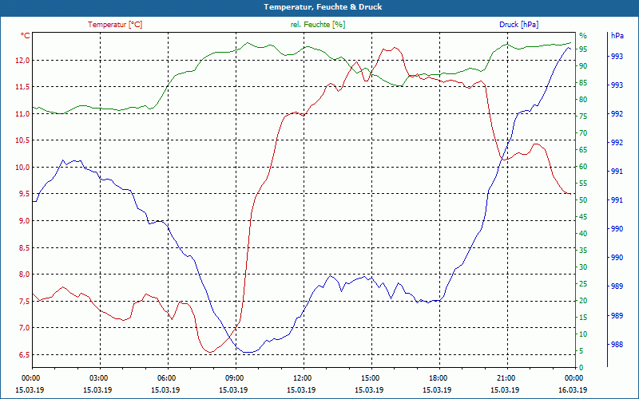This screenshot has width=639, height=399.
Task: Click the 11,0 temperature axis value
Action: [x=22, y=113]
